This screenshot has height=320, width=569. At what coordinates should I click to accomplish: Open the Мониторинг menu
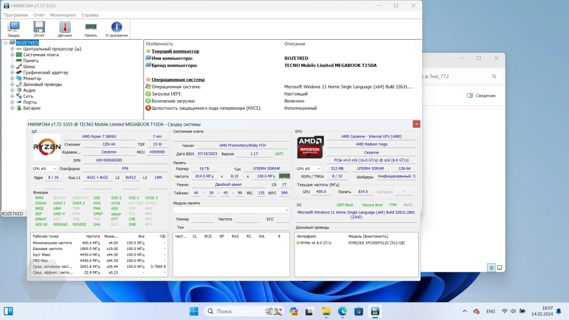(x=63, y=15)
